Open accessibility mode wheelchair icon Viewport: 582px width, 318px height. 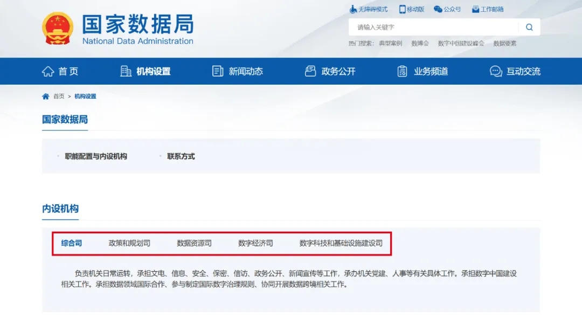pos(353,9)
